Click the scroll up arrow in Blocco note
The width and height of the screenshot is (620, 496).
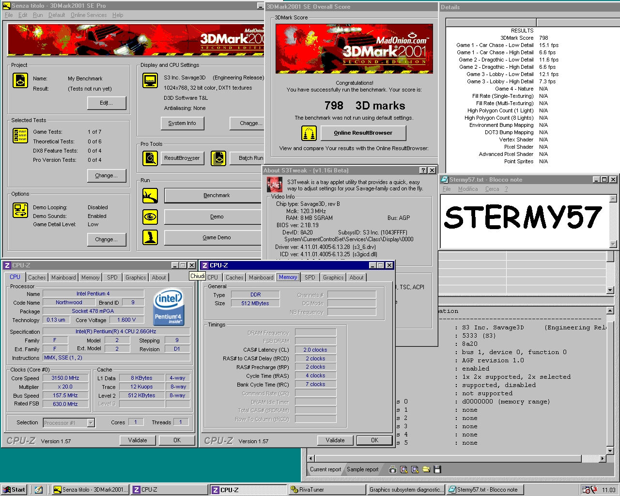click(613, 199)
